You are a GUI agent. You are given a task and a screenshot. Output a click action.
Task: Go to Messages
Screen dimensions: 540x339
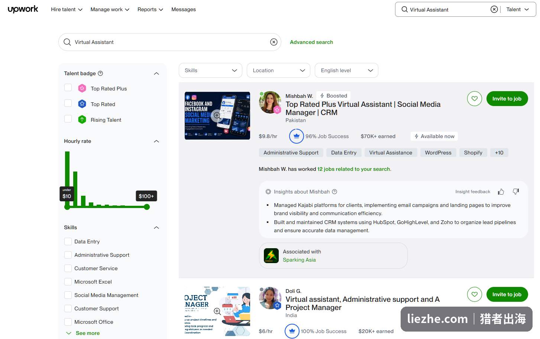point(184,9)
